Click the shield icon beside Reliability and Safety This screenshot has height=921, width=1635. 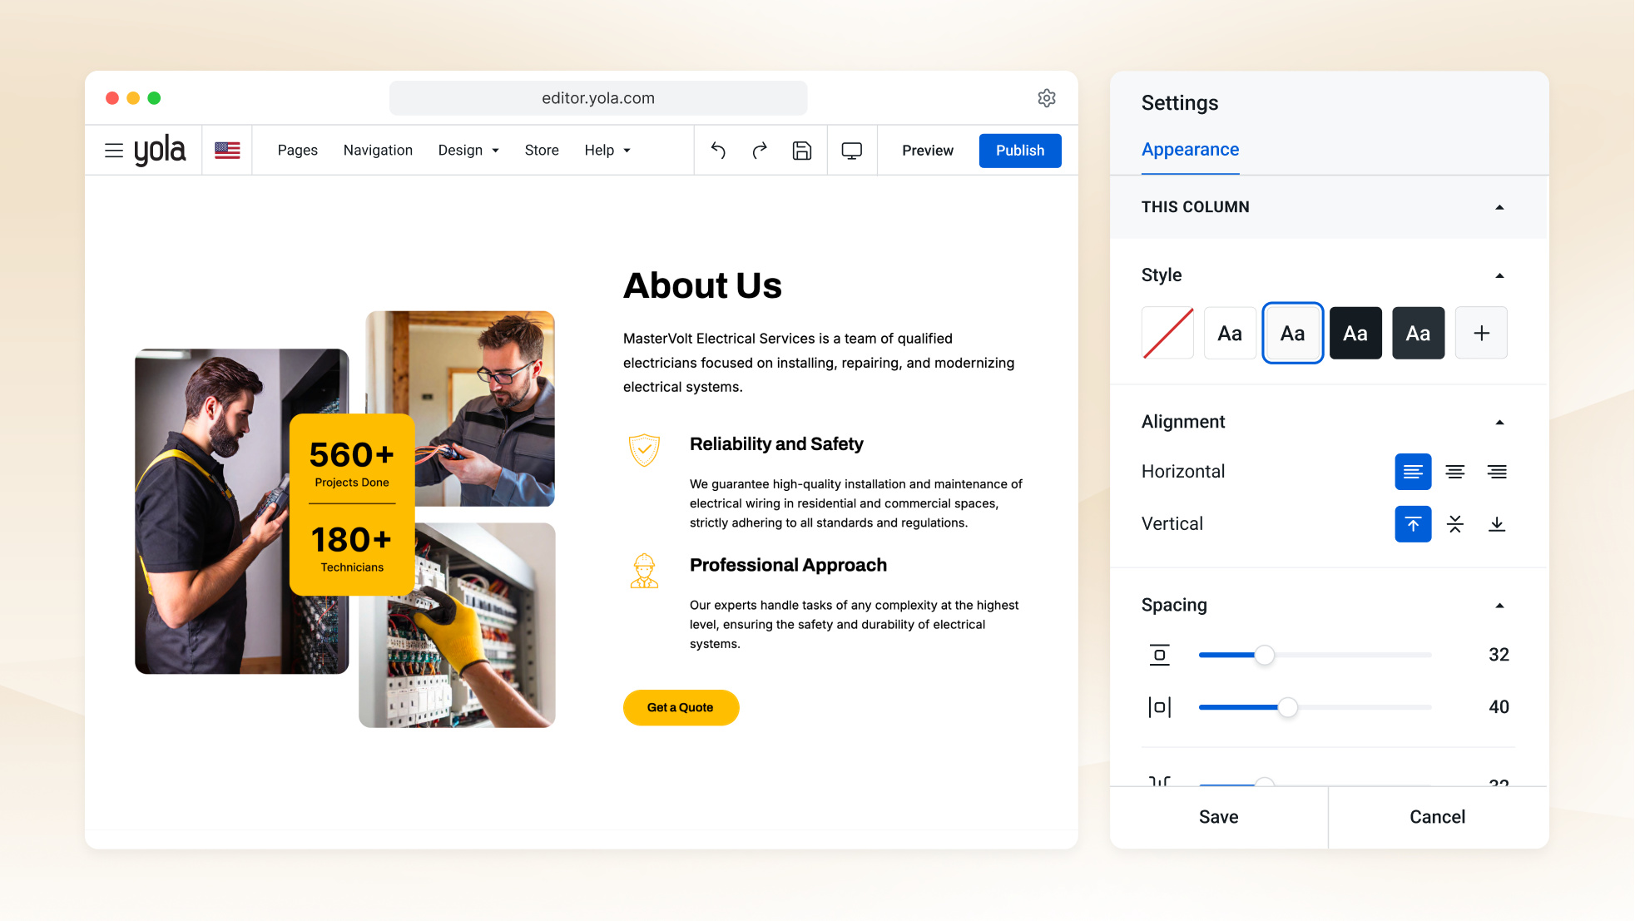tap(644, 450)
